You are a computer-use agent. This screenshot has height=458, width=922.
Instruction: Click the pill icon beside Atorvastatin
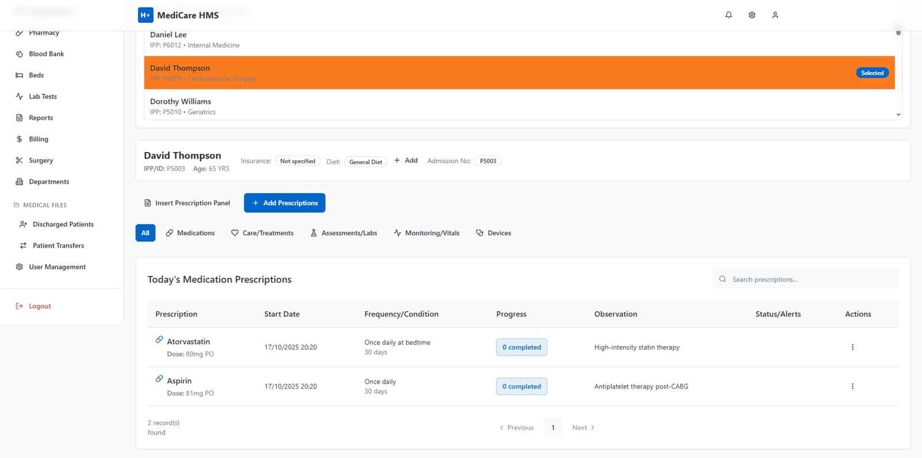coord(159,340)
